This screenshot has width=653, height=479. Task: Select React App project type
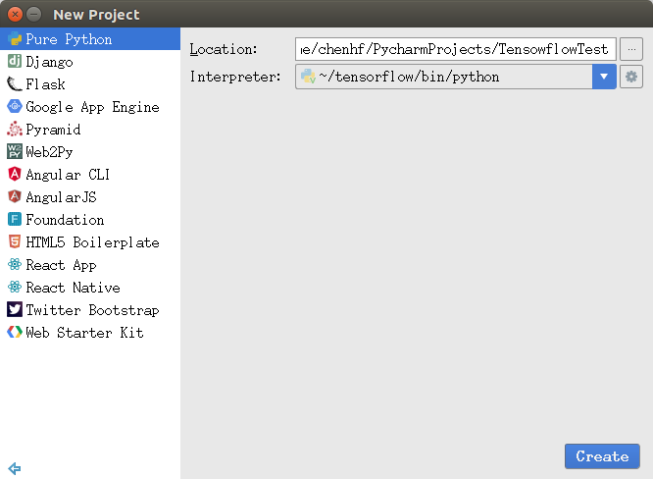pos(90,264)
